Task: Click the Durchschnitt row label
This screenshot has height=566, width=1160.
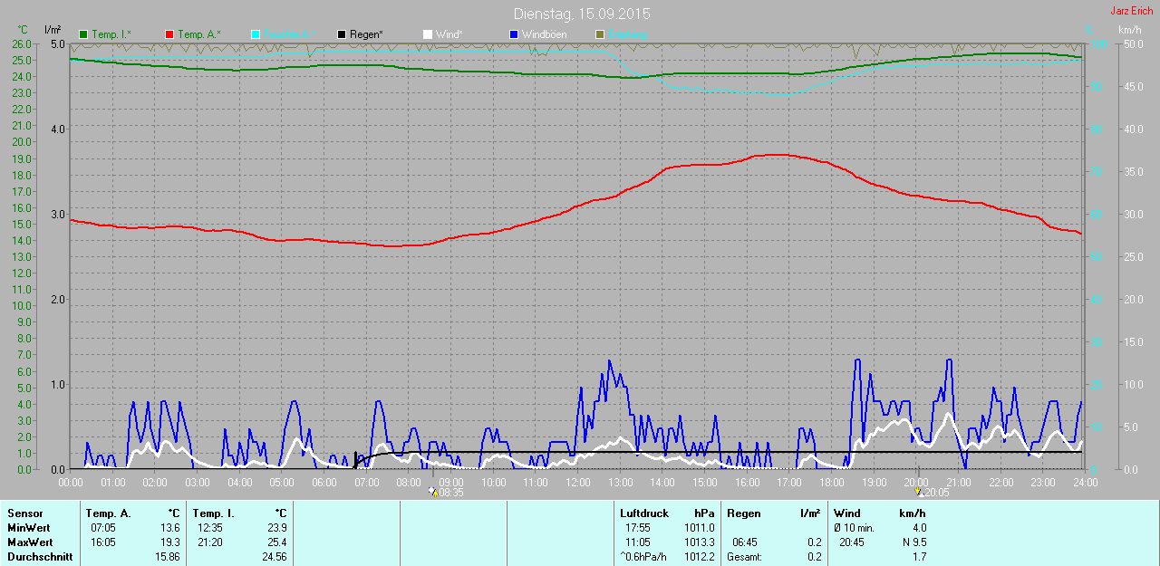Action: pos(40,556)
